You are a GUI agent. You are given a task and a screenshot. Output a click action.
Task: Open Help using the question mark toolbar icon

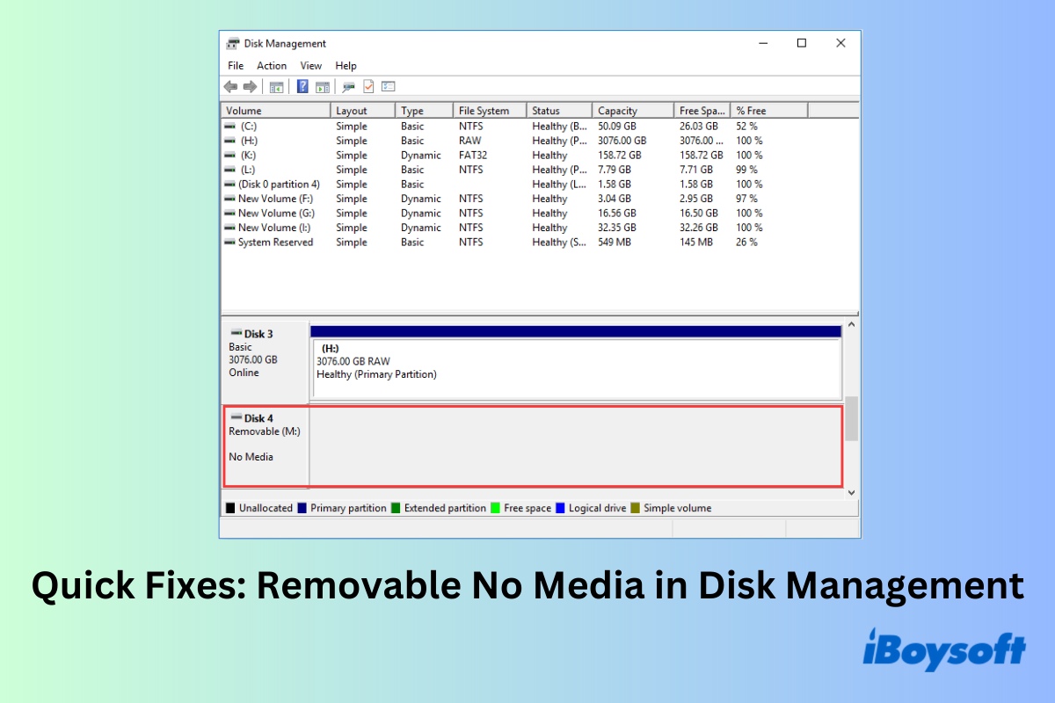click(x=302, y=86)
